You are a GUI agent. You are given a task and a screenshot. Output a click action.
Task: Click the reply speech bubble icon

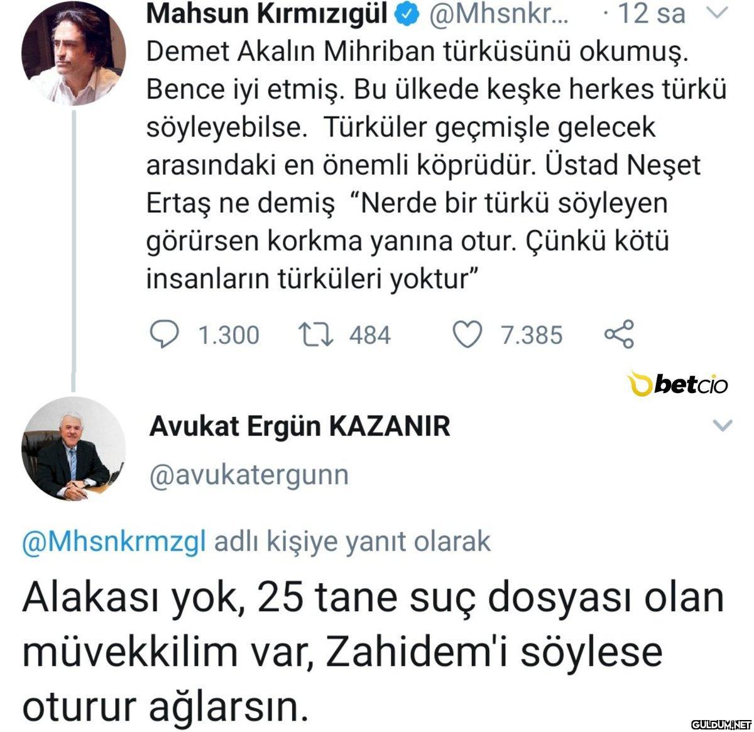click(x=167, y=335)
